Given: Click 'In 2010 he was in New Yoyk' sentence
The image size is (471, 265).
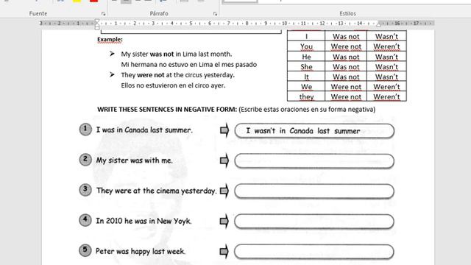Looking at the screenshot, I should pos(144,221).
